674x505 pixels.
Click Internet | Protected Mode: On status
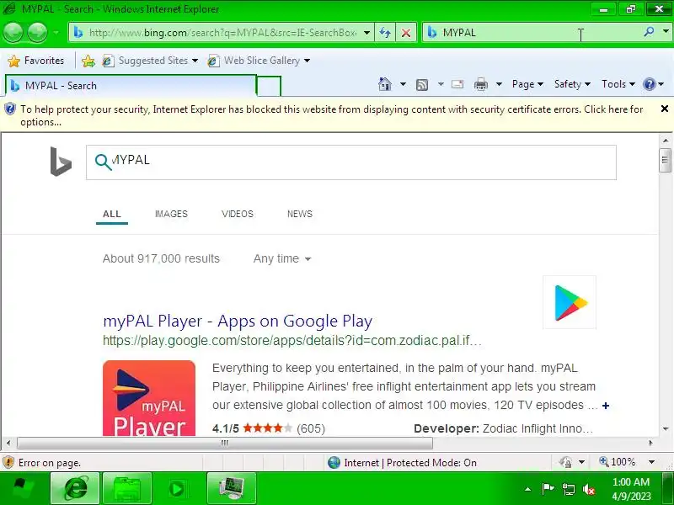pyautogui.click(x=402, y=462)
